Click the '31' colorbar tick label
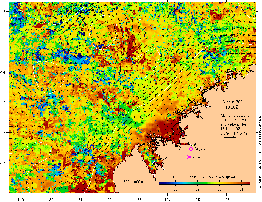The height and width of the screenshot is (202, 262). (241, 189)
